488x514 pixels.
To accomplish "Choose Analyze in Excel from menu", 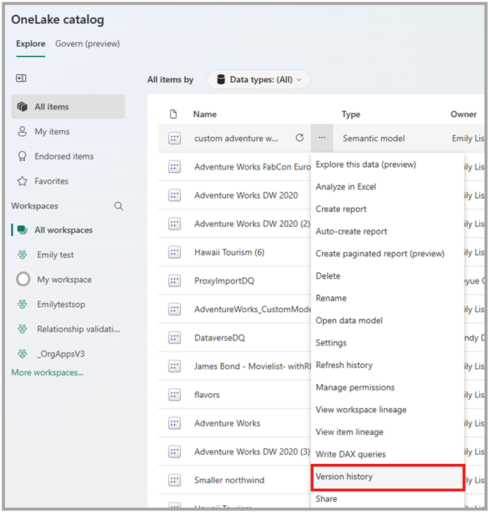I will click(x=388, y=187).
